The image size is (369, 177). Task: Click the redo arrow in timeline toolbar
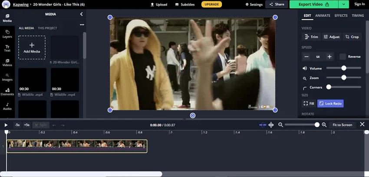tap(63, 125)
